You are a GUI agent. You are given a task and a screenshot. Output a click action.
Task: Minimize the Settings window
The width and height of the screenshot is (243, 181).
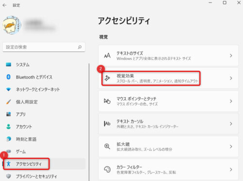210,2
